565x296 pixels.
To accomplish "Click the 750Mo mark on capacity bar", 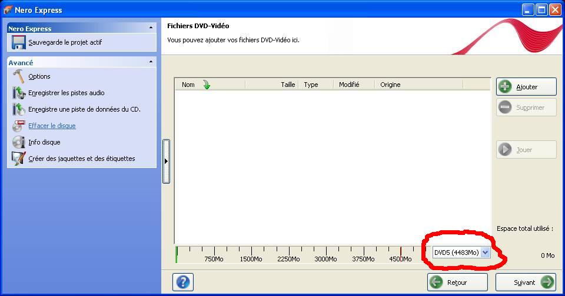I will 214,259.
